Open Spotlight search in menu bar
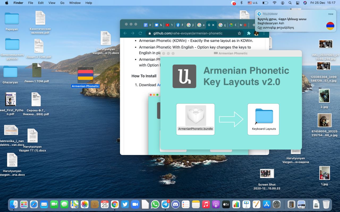This screenshot has height=212, width=340. pos(290,3)
